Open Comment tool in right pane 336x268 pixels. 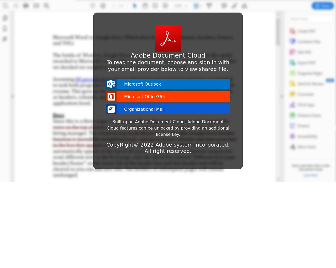(302, 94)
